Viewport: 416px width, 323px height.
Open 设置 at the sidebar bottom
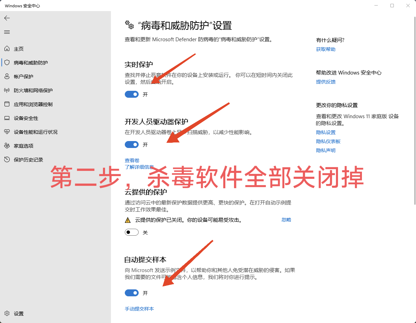[19, 314]
